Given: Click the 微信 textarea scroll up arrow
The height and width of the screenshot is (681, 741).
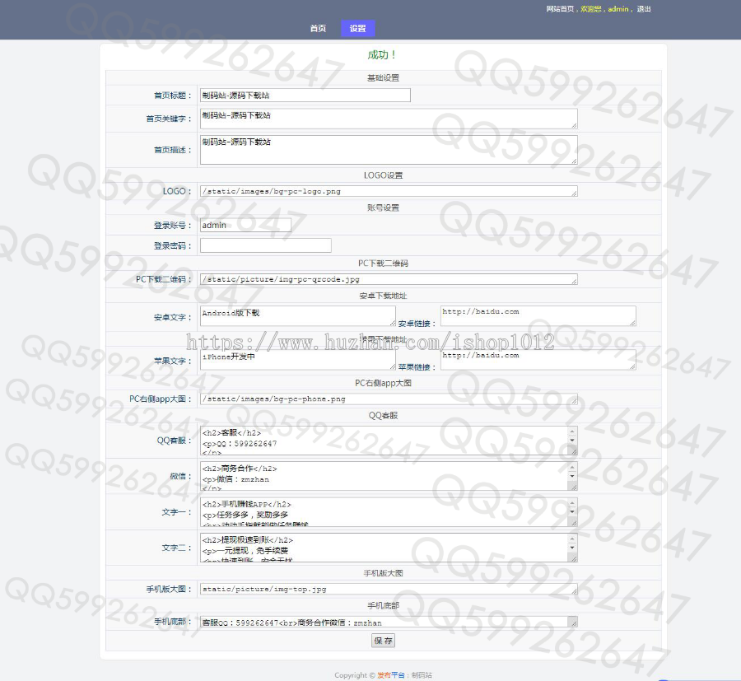Looking at the screenshot, I should tap(572, 468).
